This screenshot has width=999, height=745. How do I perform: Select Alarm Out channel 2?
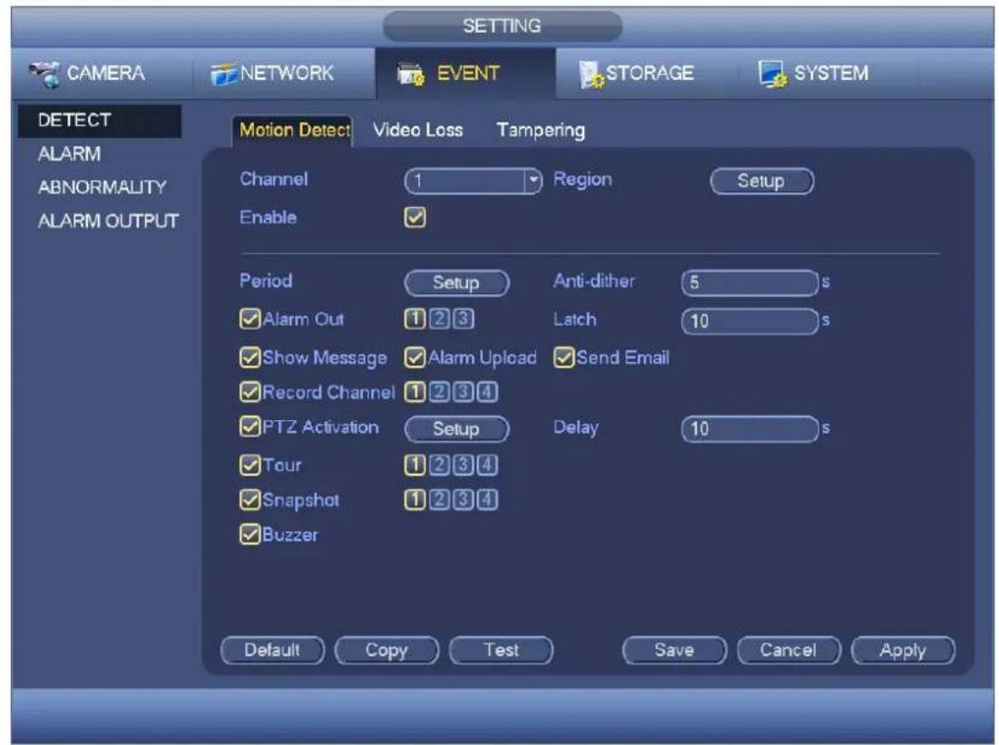click(x=438, y=319)
